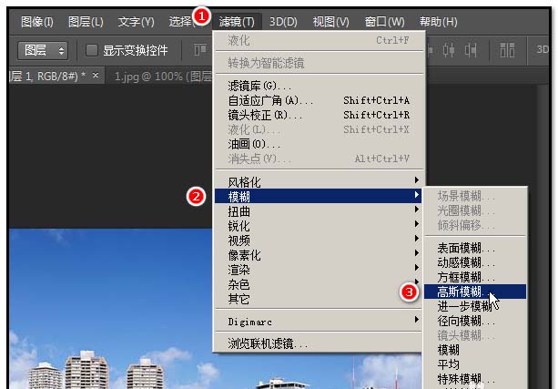Select 特殊模糊... smart blur
The image size is (558, 389).
point(475,379)
